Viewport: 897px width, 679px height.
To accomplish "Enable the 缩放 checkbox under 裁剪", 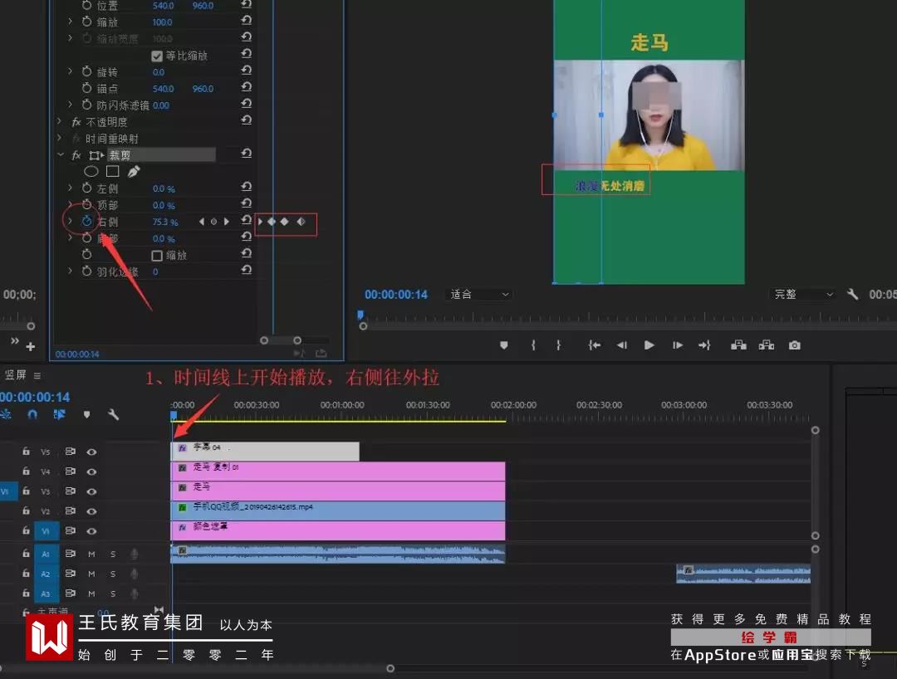I will click(157, 256).
